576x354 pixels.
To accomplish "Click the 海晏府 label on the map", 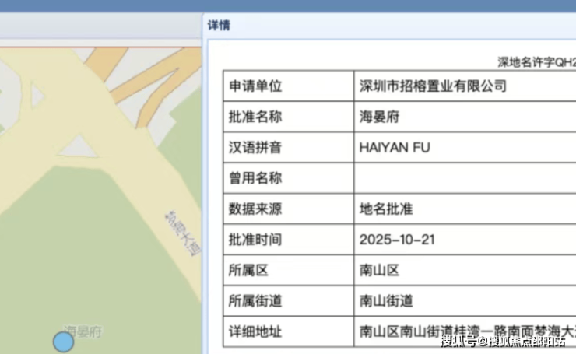I will click(83, 331).
